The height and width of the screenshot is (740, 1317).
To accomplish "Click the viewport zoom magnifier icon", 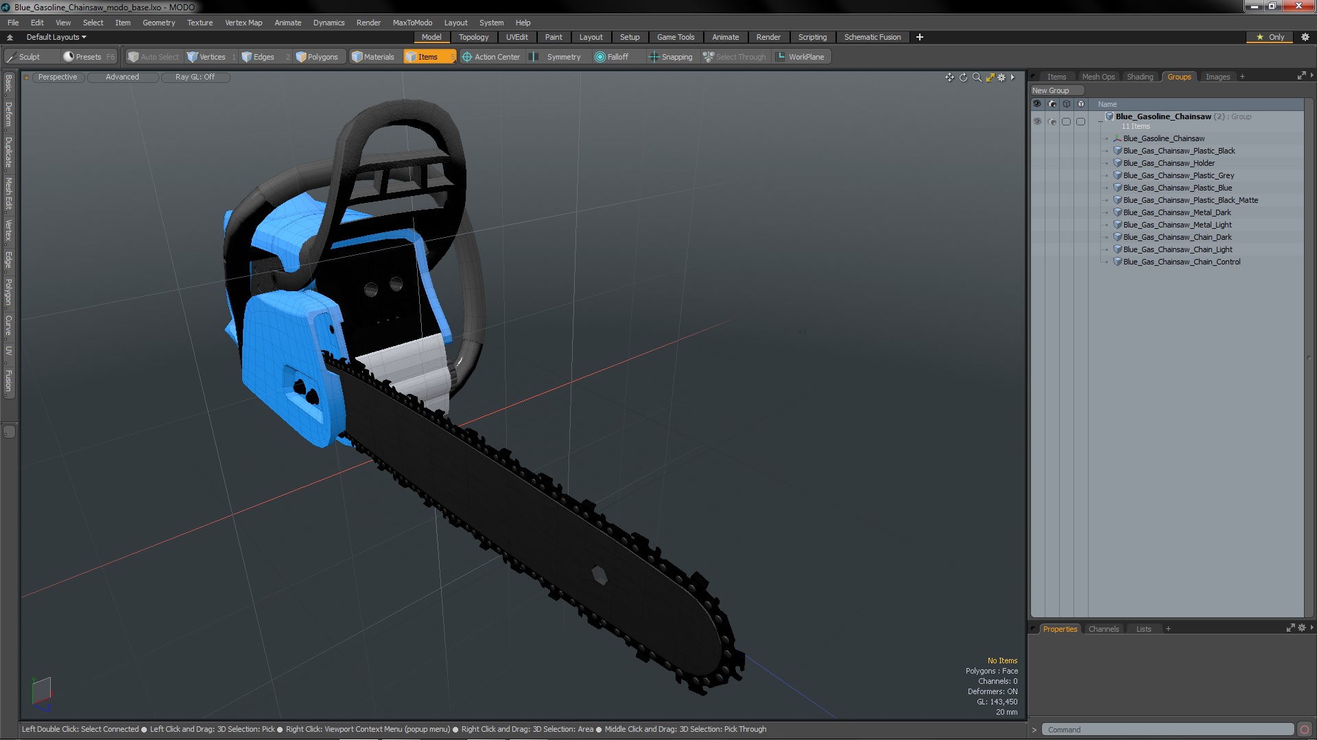I will point(977,77).
